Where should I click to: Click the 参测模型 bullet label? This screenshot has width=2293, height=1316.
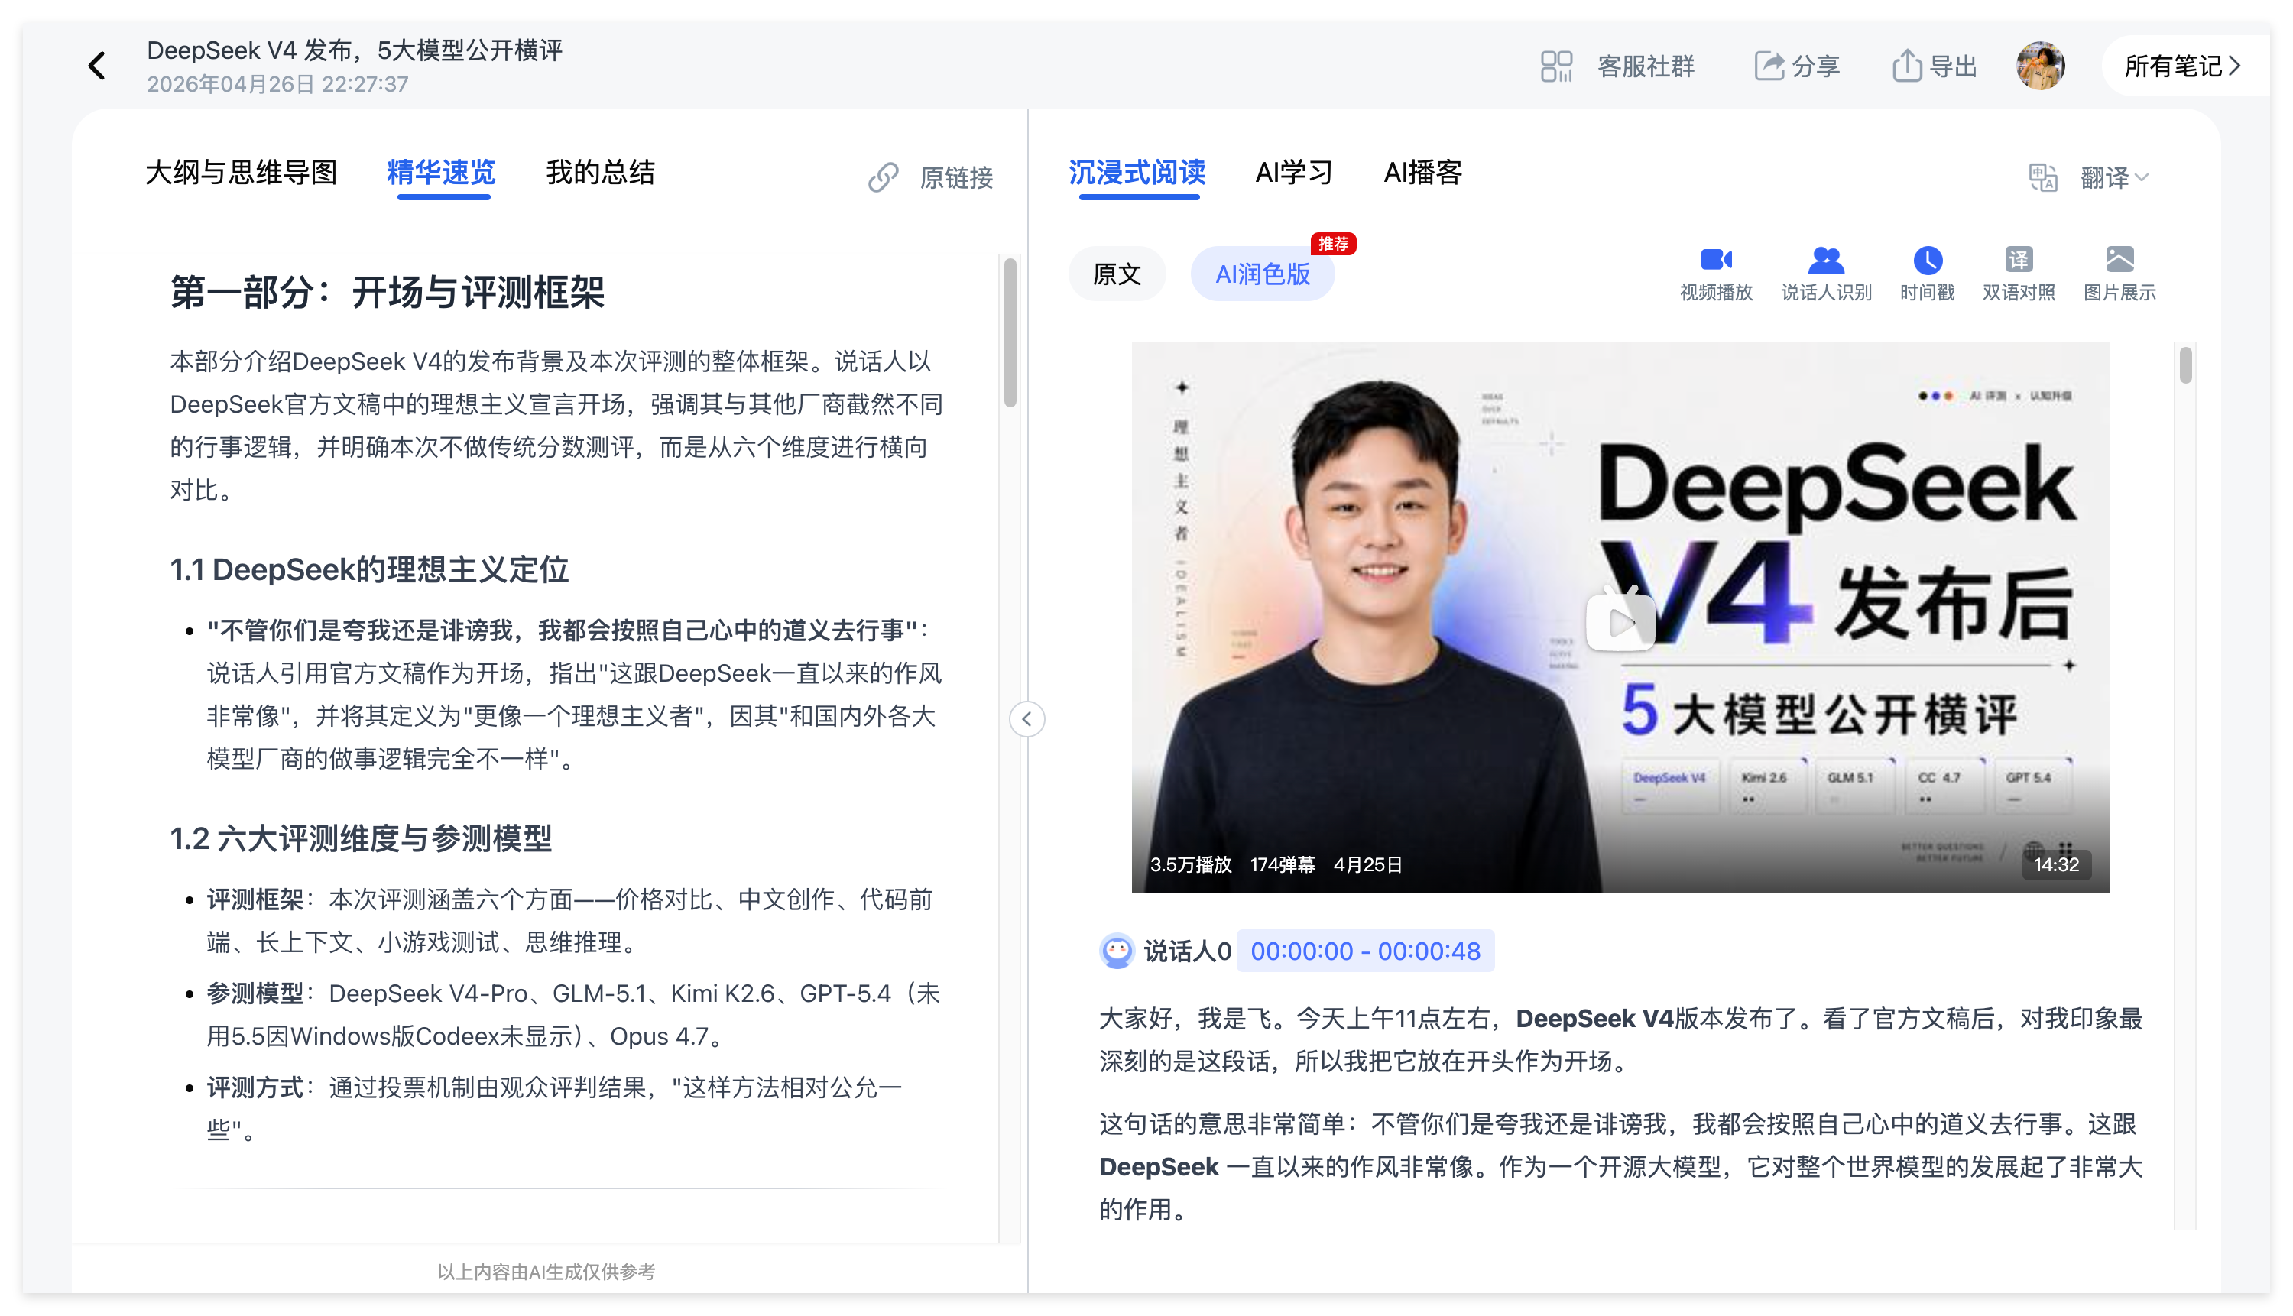tap(255, 993)
